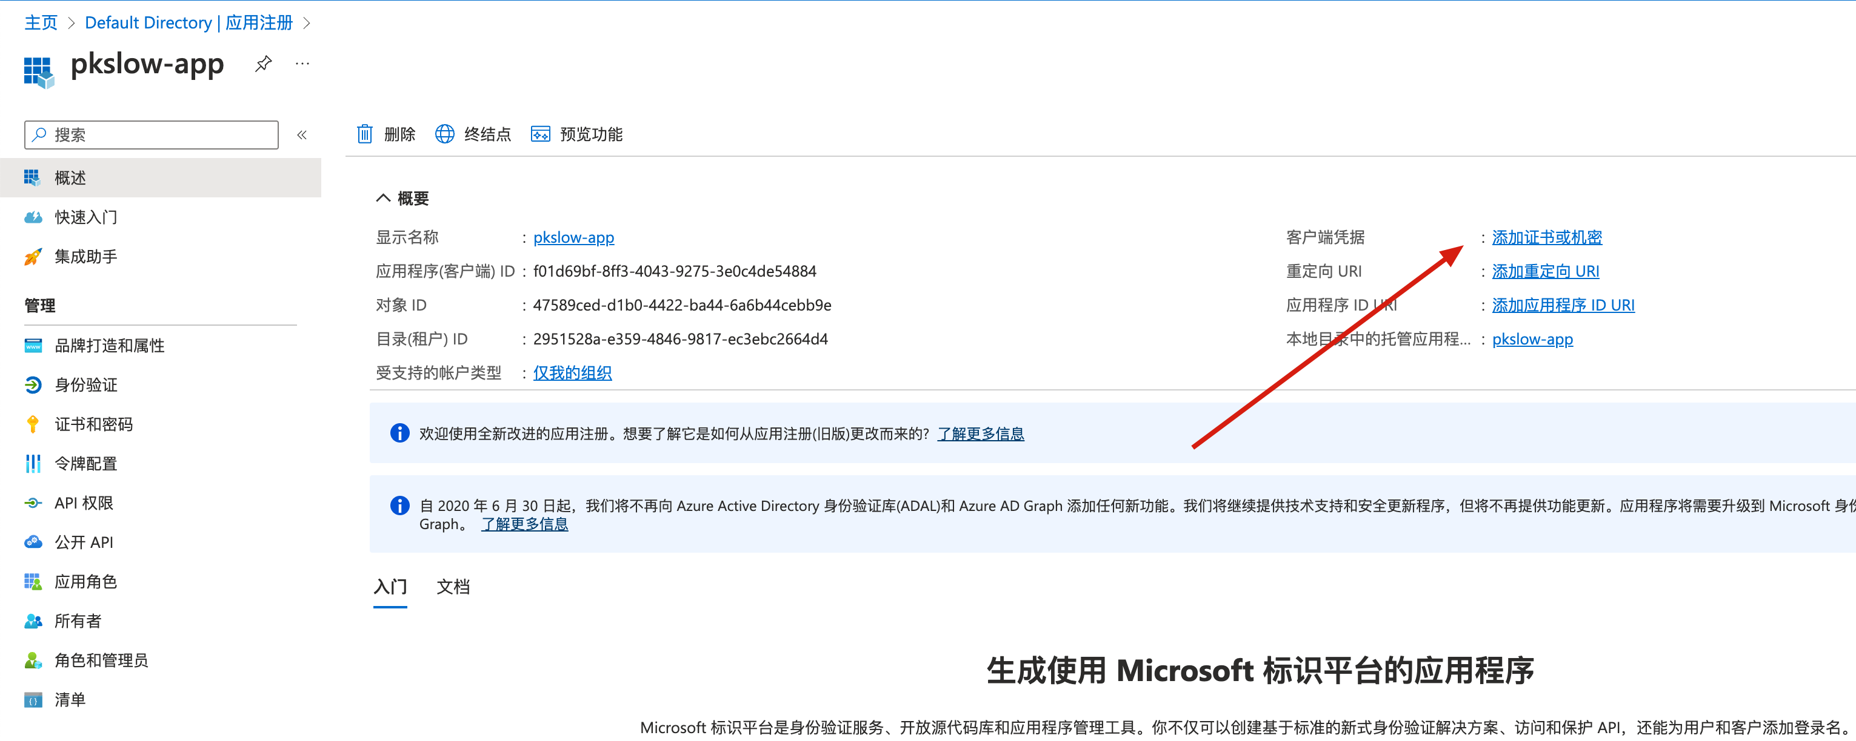The height and width of the screenshot is (741, 1856).
Task: Select 概述 in the sidebar
Action: point(161,178)
